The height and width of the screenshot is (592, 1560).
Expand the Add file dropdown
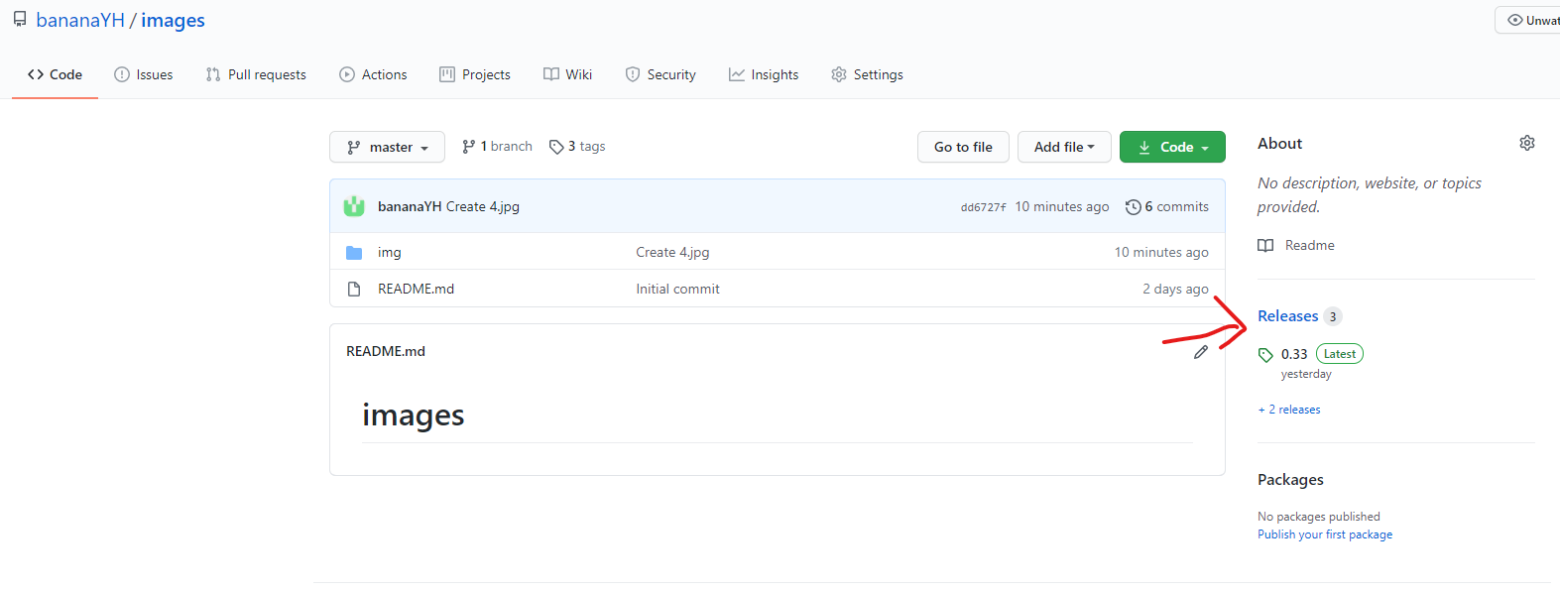tap(1064, 147)
